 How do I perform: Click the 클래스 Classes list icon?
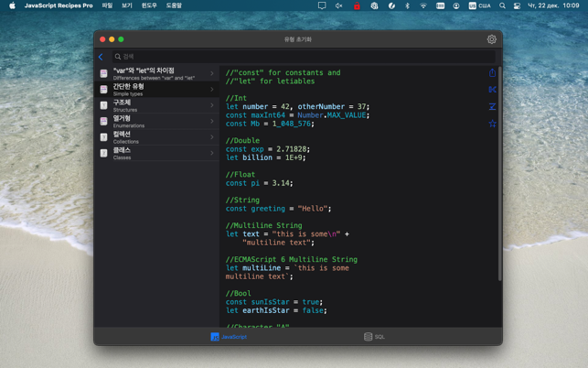[x=104, y=153]
